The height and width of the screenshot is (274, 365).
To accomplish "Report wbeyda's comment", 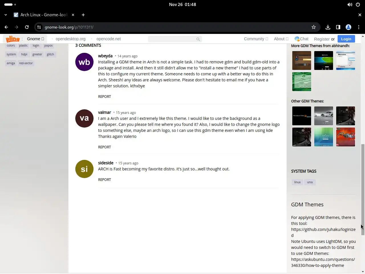I will point(104,96).
